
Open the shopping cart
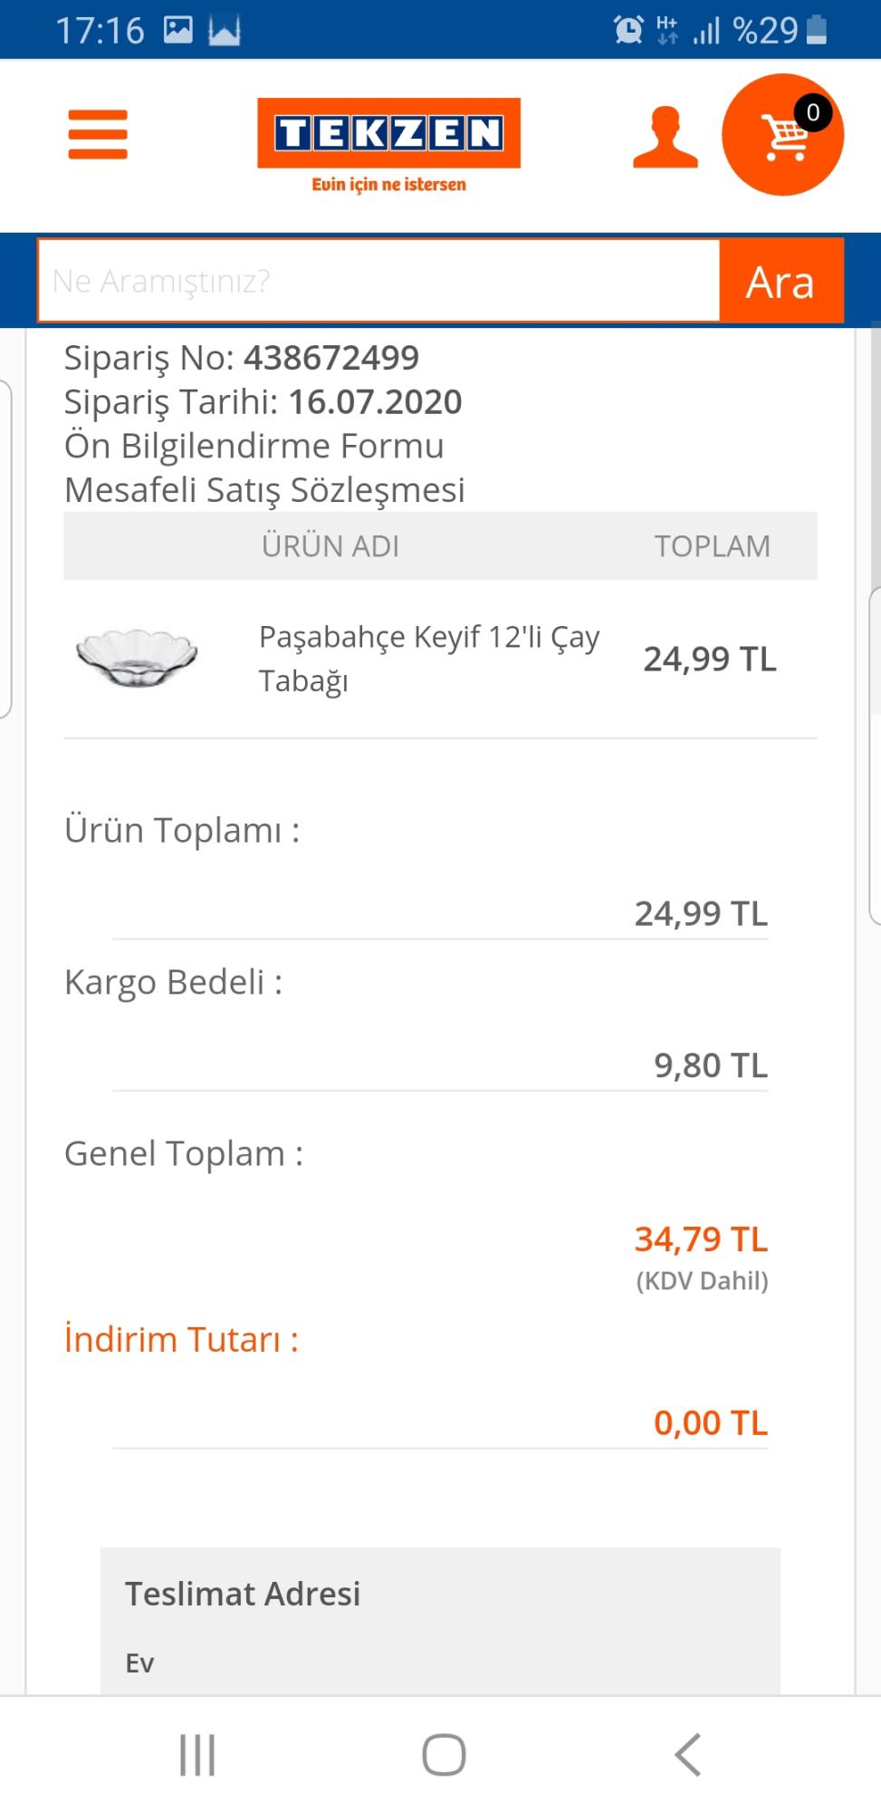(x=782, y=136)
